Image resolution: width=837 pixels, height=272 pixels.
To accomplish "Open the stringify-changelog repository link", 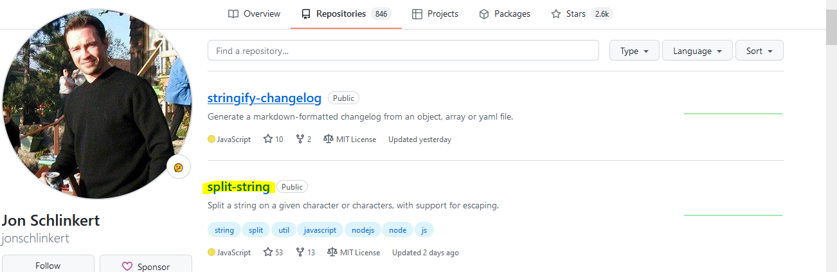I will pyautogui.click(x=264, y=98).
